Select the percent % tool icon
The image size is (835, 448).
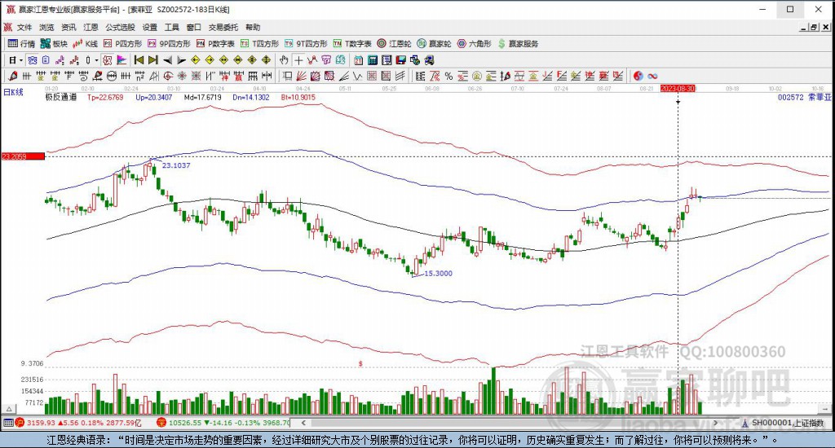tap(448, 76)
